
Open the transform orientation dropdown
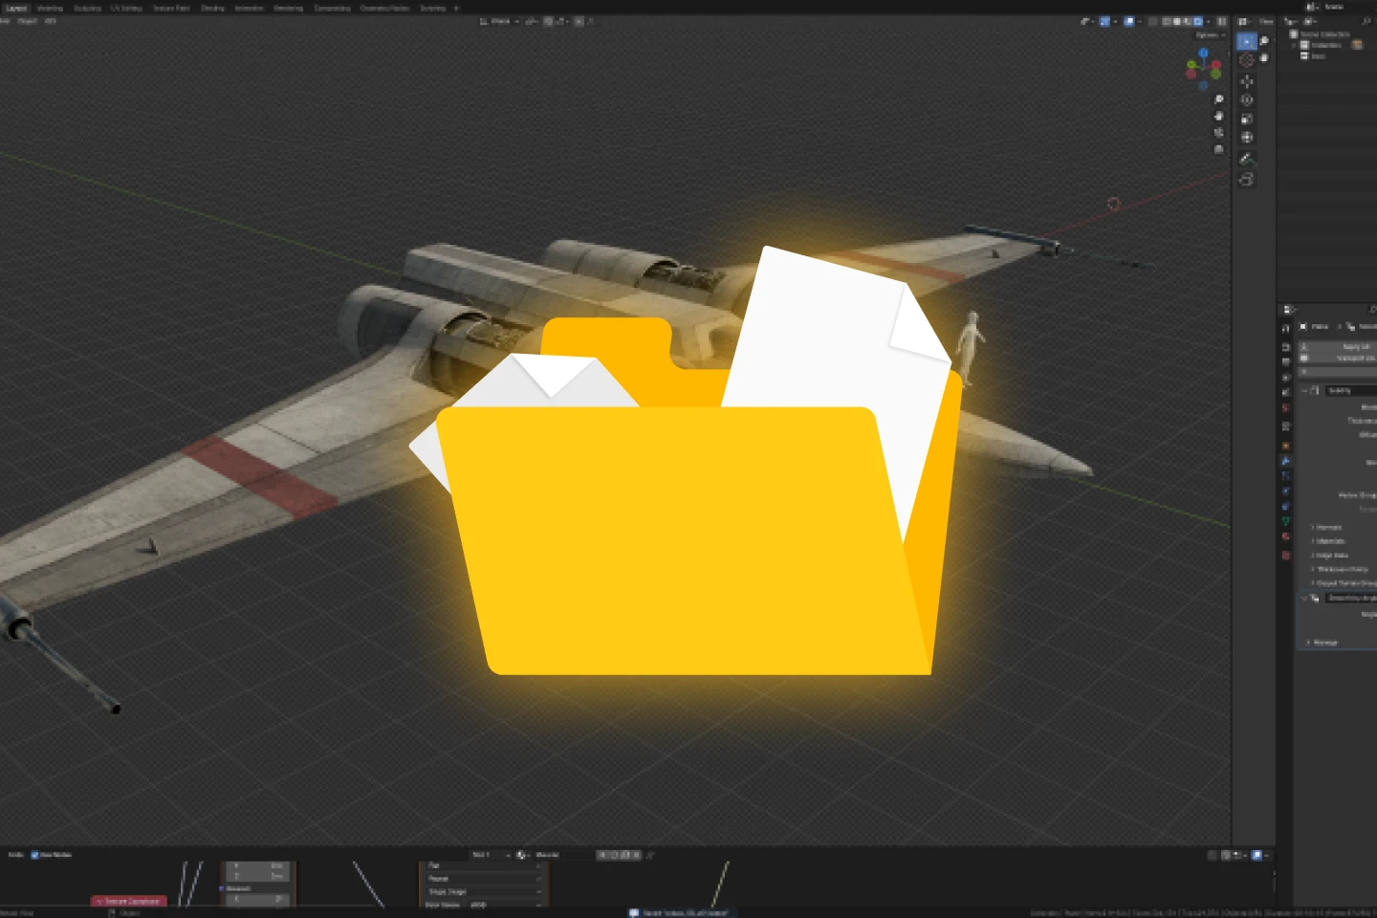(501, 21)
